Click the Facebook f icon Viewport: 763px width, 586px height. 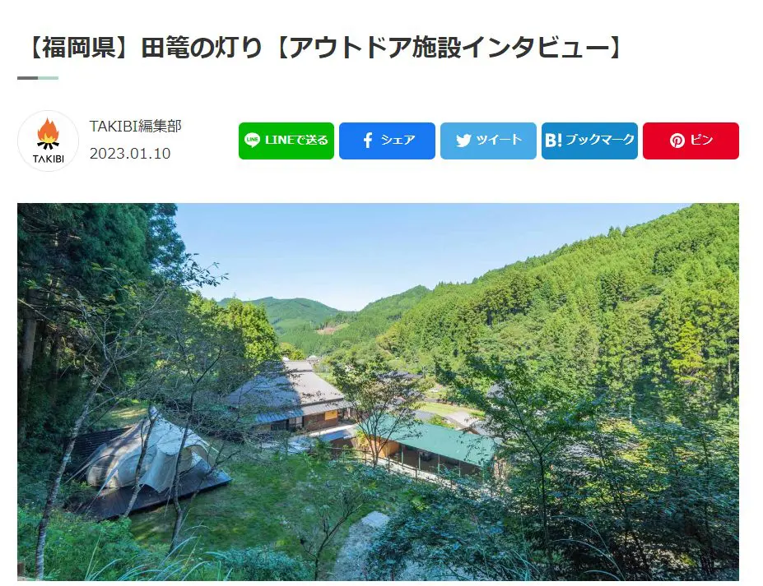pos(369,141)
